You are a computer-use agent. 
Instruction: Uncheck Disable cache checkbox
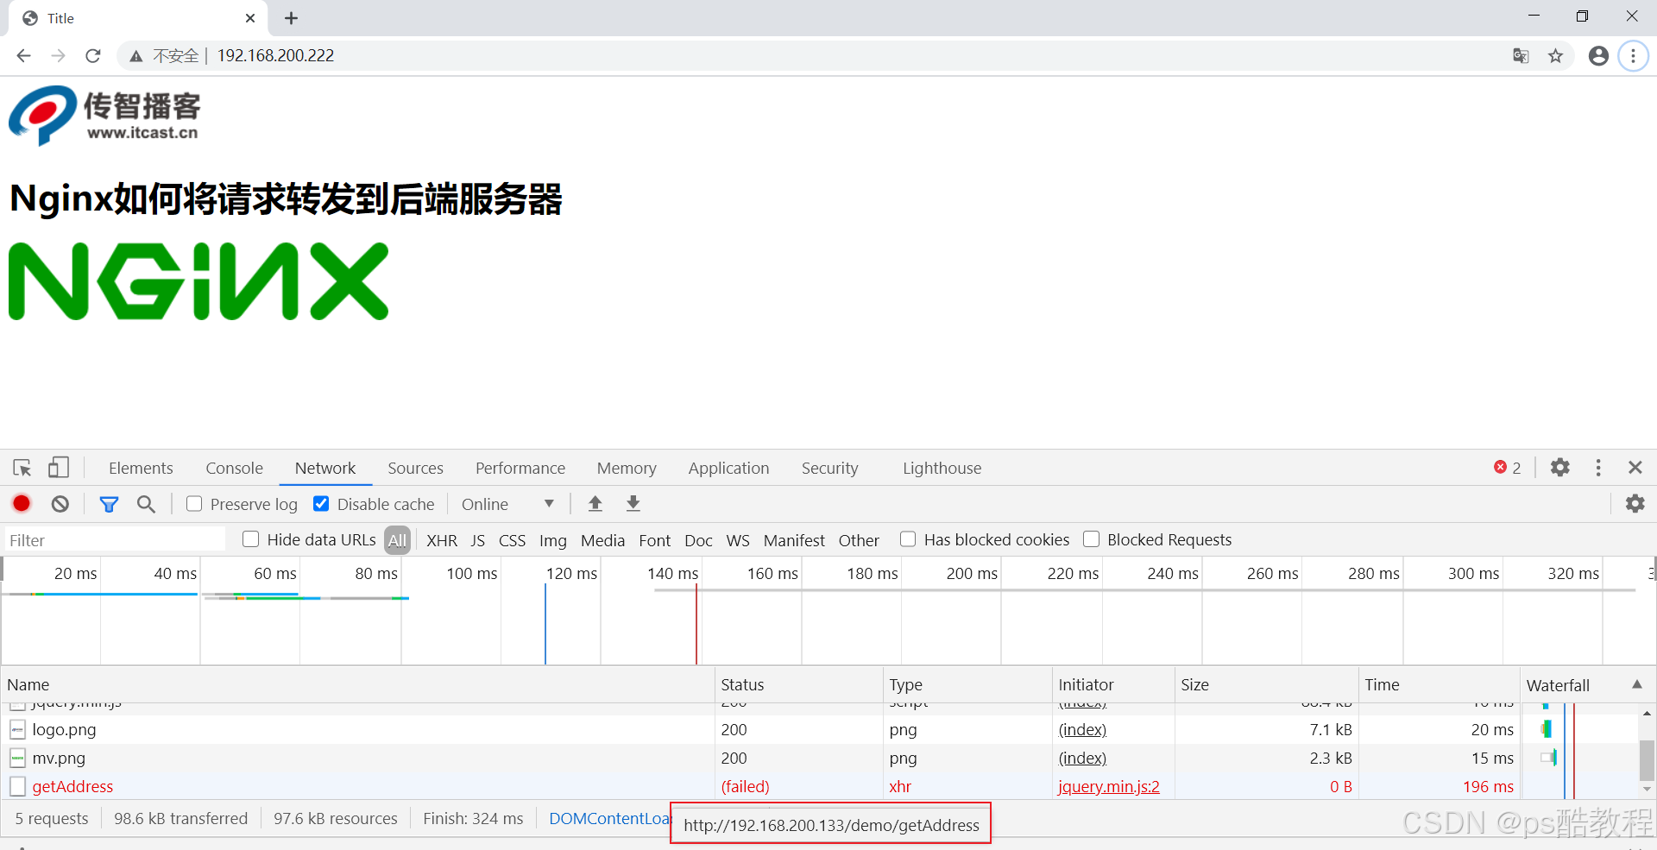point(321,504)
